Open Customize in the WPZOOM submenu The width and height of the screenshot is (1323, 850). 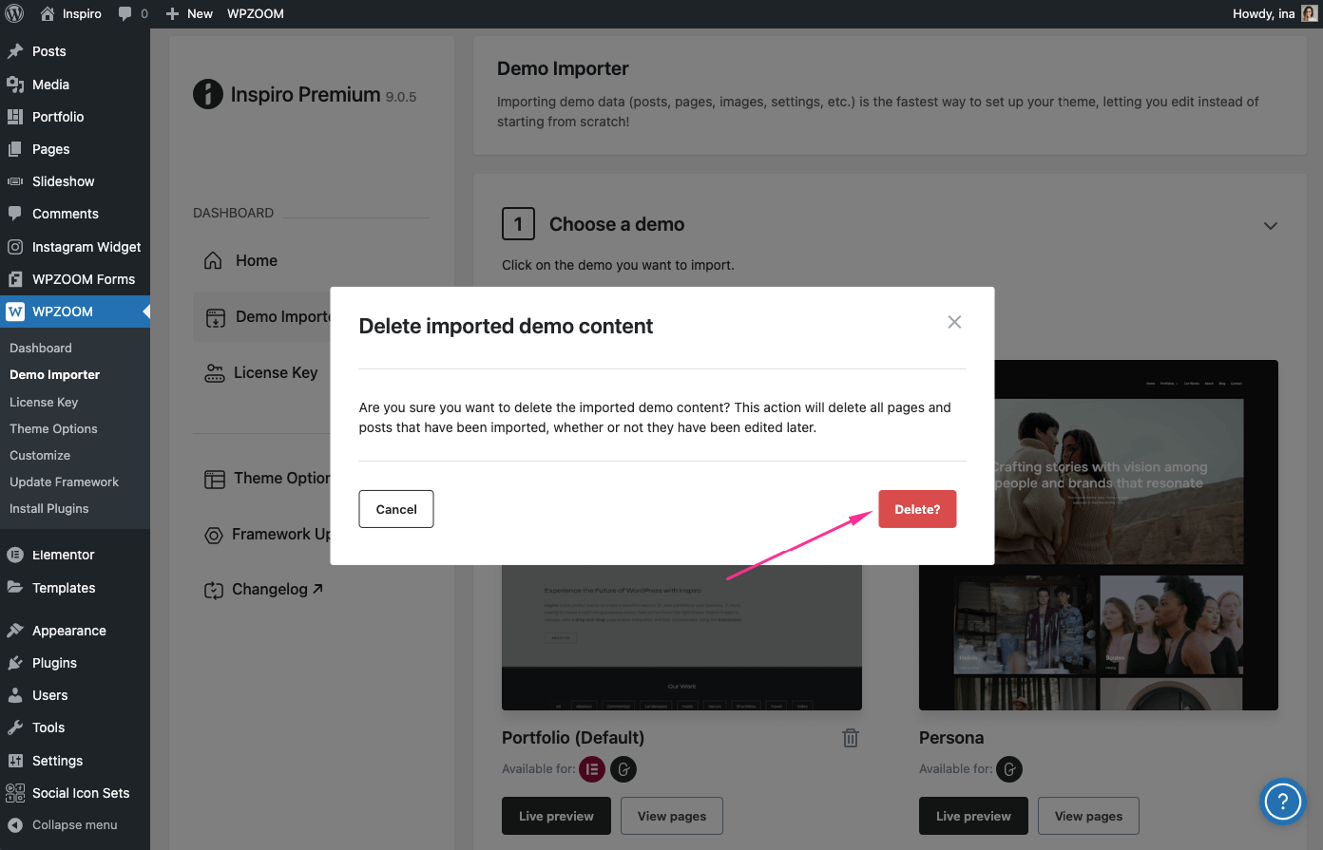tap(40, 455)
